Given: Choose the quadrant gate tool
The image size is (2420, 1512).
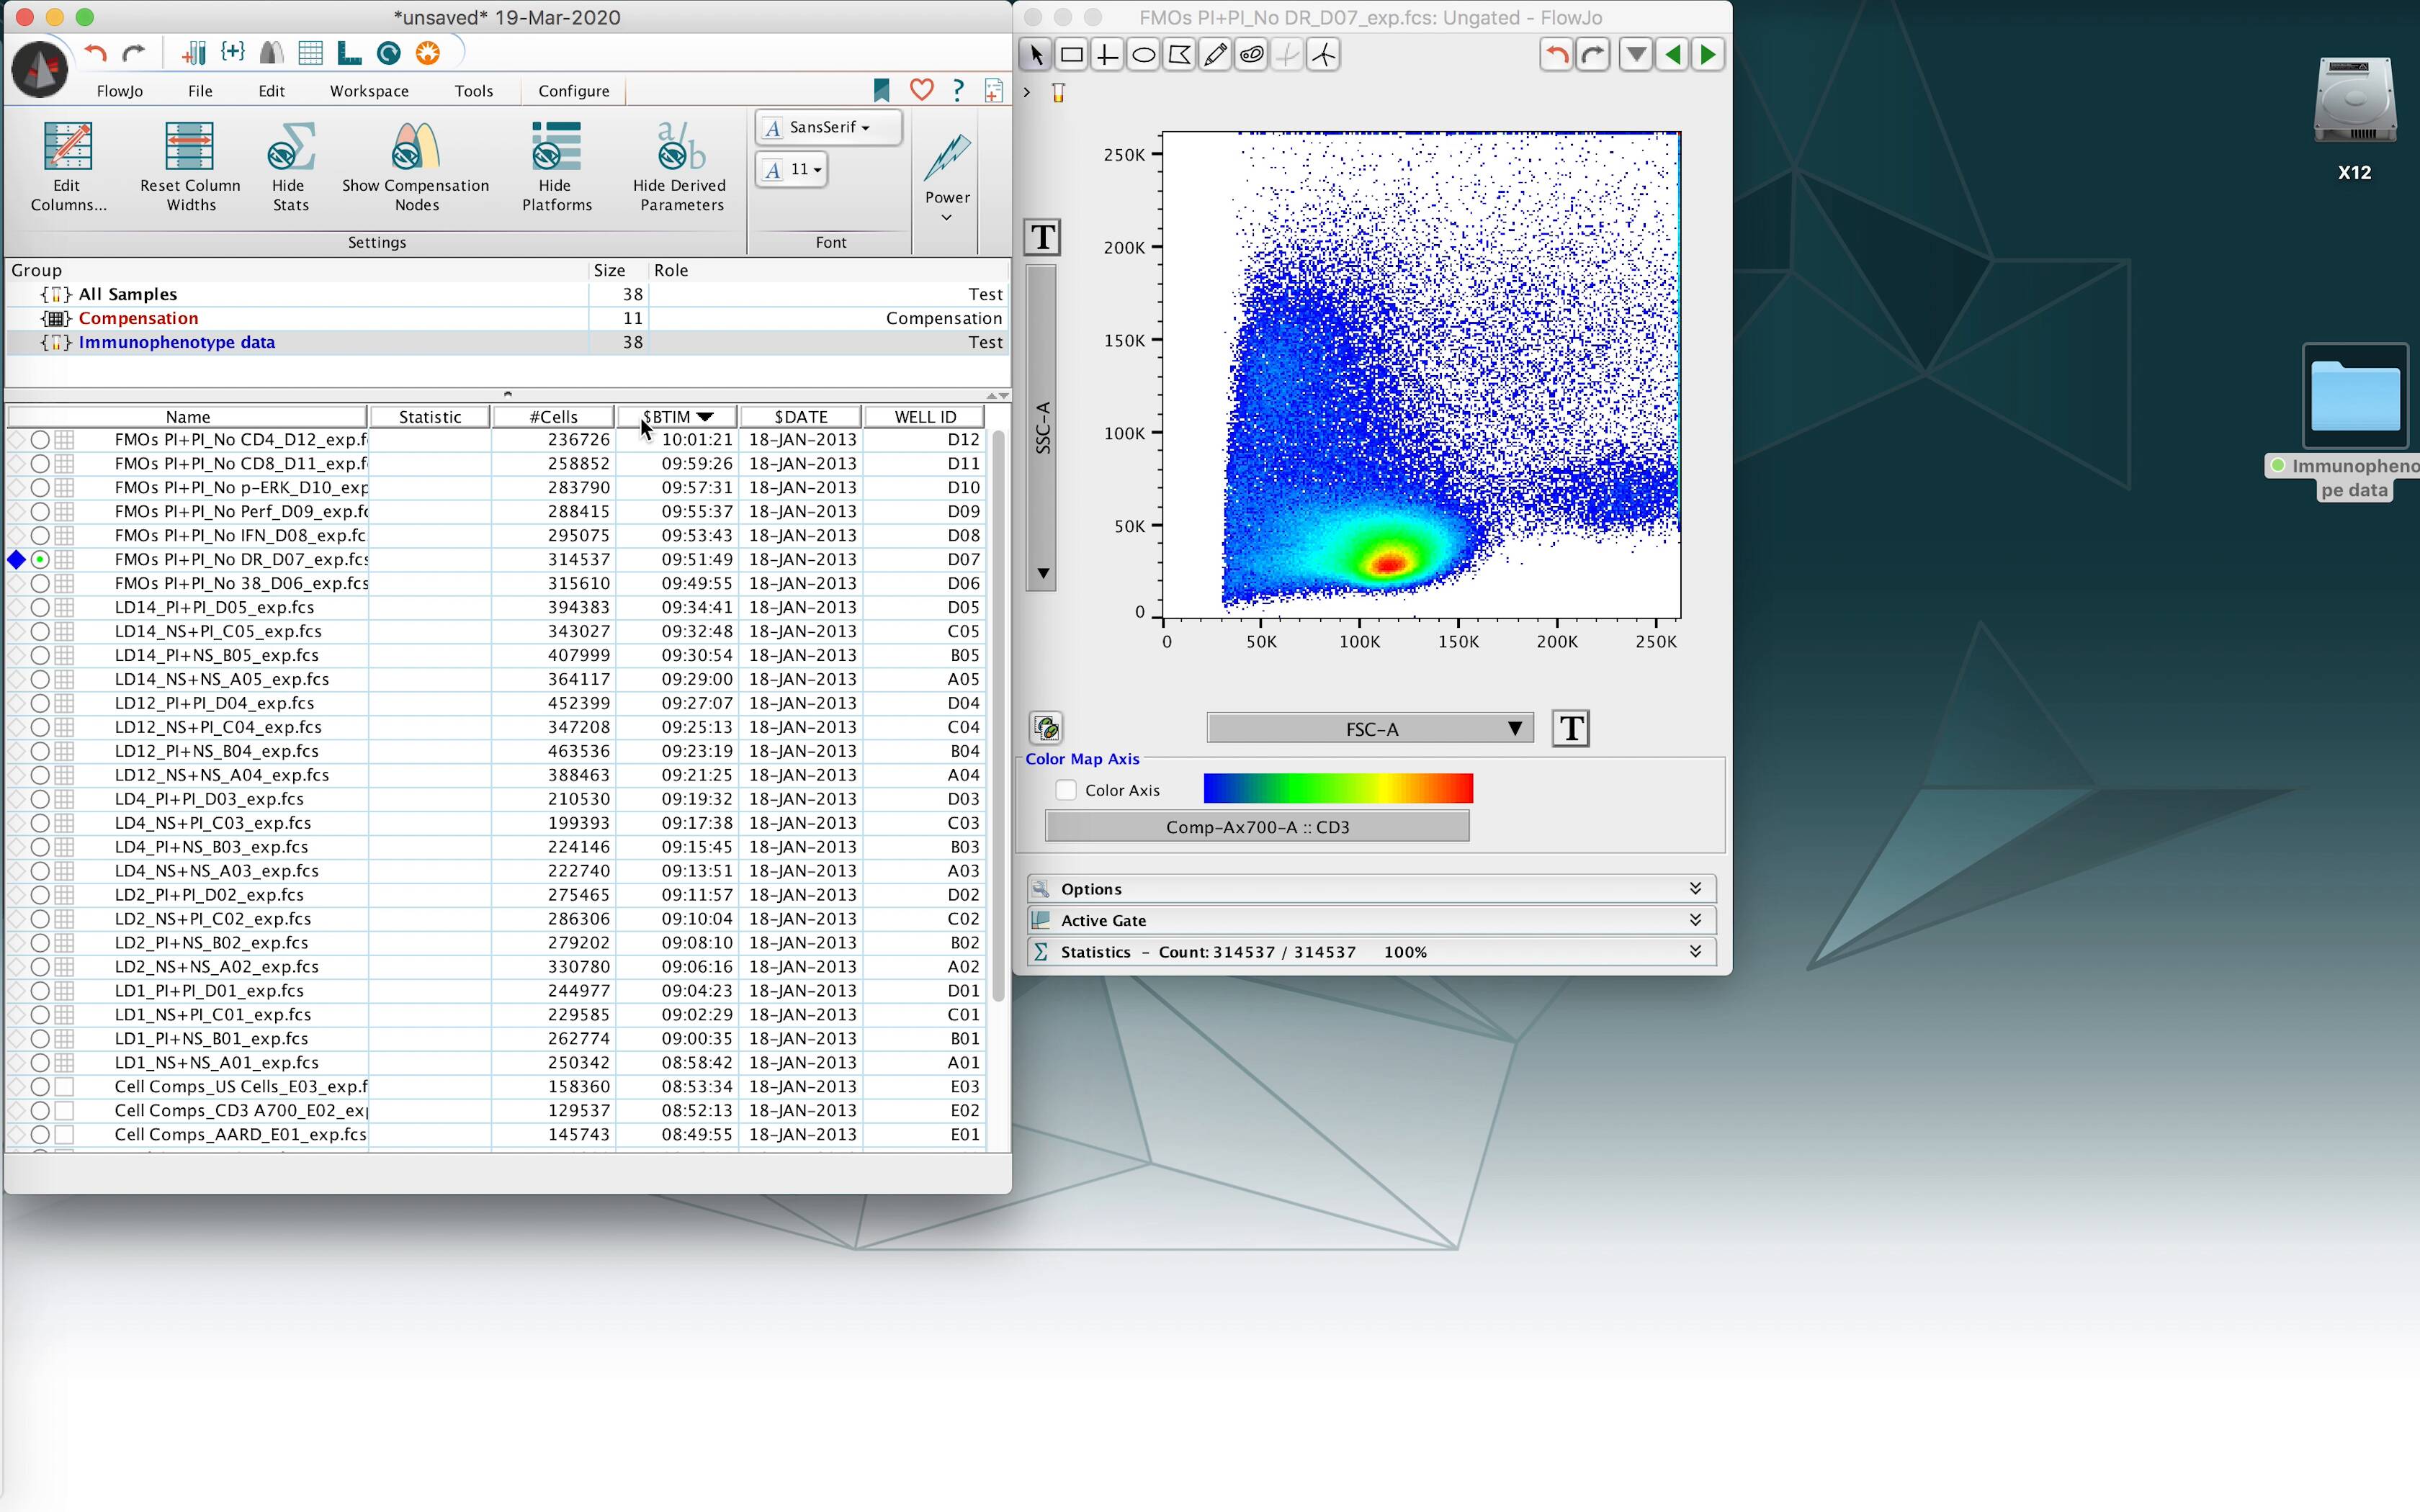Looking at the screenshot, I should coord(1107,55).
